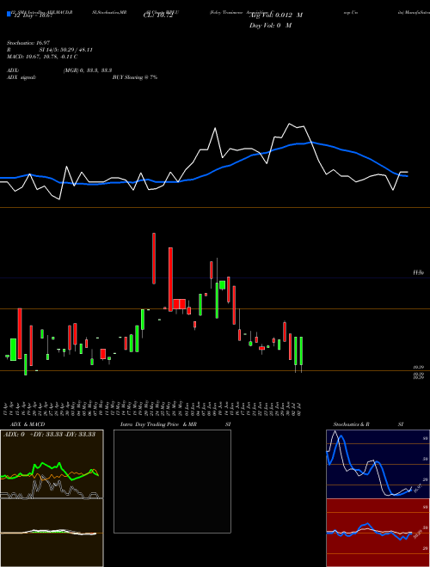Click the 'Avg Vol: 0.012 M' value
Image resolution: width=430 pixels, height=567 pixels.
[276, 15]
